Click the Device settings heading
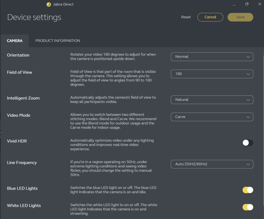Image resolution: width=264 pixels, height=219 pixels. [x=34, y=17]
